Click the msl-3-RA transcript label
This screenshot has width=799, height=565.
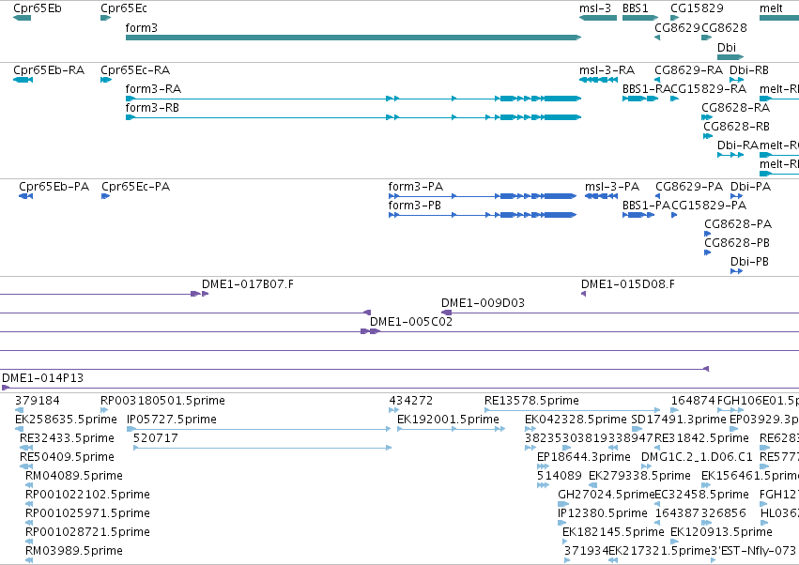pyautogui.click(x=607, y=69)
